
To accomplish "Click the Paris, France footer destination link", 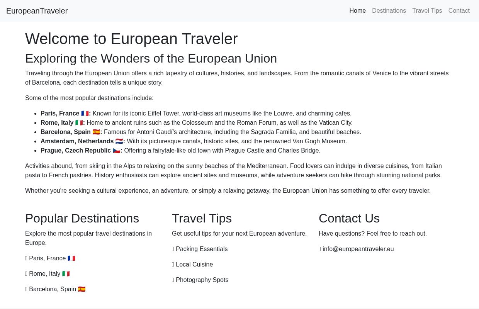I will click(x=48, y=258).
